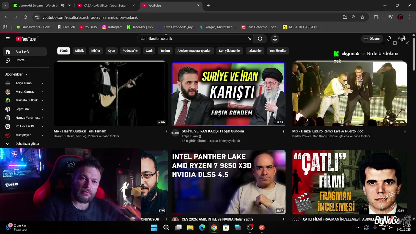This screenshot has width=416, height=234.
Task: Open the YouTube hamburger guide menu
Action: pos(8,39)
